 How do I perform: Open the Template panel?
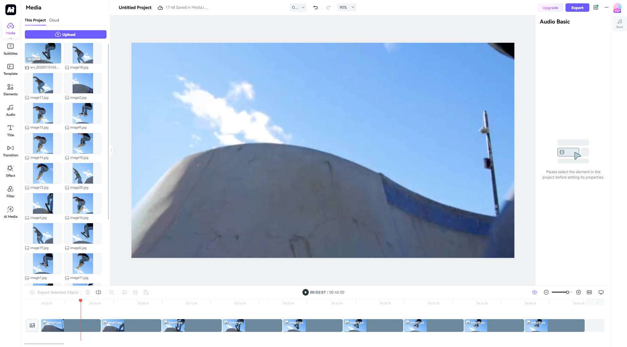click(10, 69)
